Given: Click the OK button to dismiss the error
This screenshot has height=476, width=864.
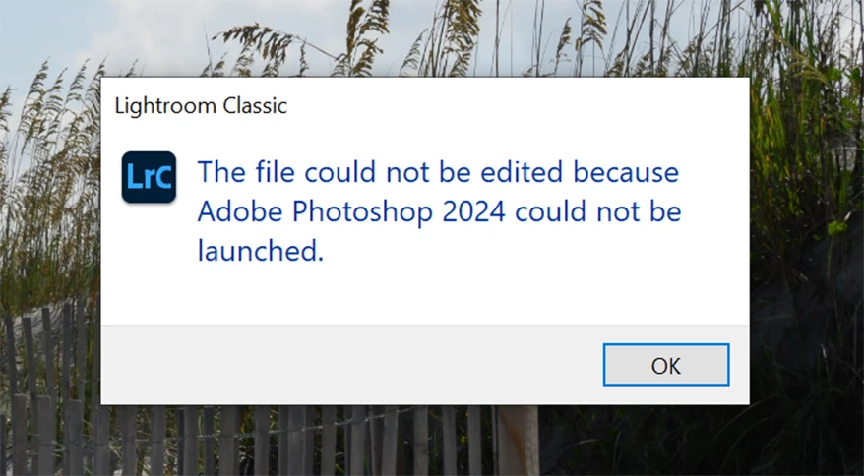Looking at the screenshot, I should [x=666, y=365].
